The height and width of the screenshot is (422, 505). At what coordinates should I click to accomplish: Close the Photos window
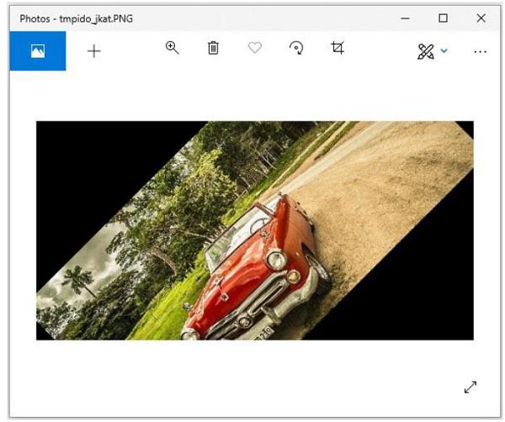481,18
